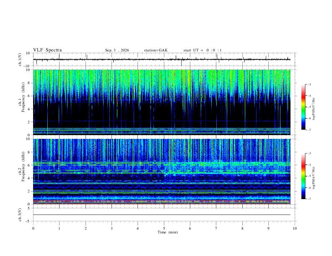Click the ch.1 waveform trace panel
This screenshot has width=332, height=256.
click(161, 59)
